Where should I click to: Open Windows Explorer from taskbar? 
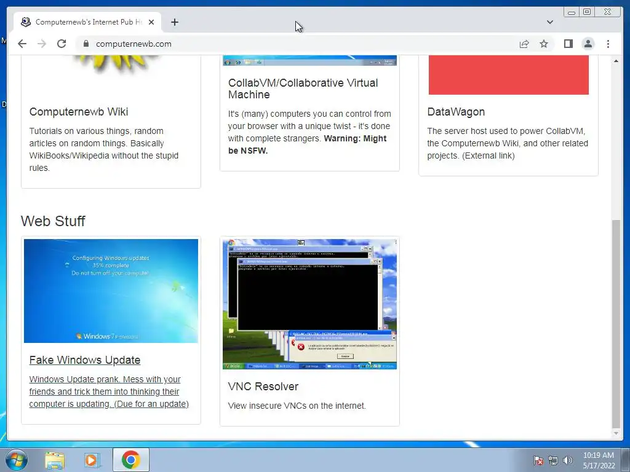(55, 460)
